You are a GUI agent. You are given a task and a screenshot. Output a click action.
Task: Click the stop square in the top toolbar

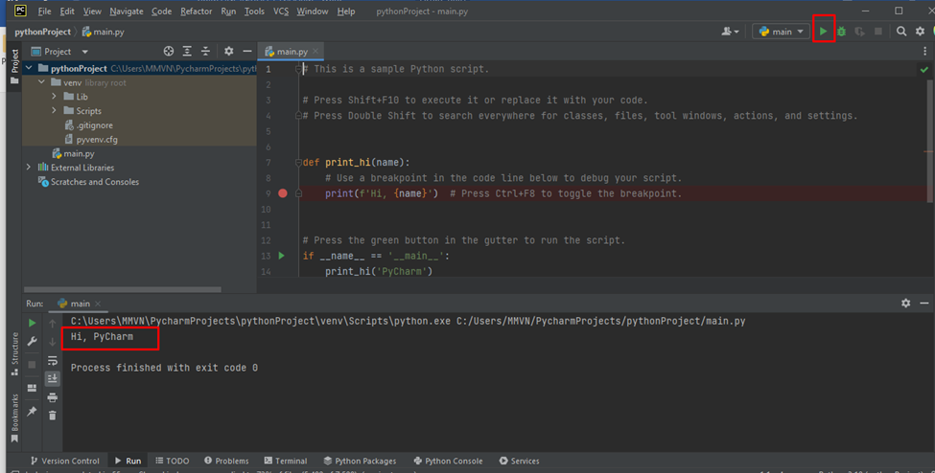[877, 32]
